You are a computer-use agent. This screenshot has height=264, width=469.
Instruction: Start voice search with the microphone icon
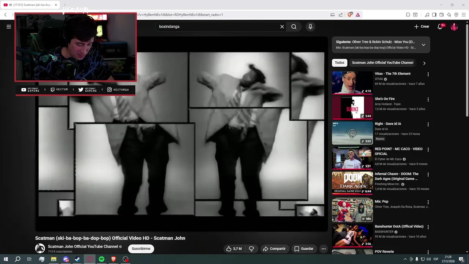[x=310, y=26]
